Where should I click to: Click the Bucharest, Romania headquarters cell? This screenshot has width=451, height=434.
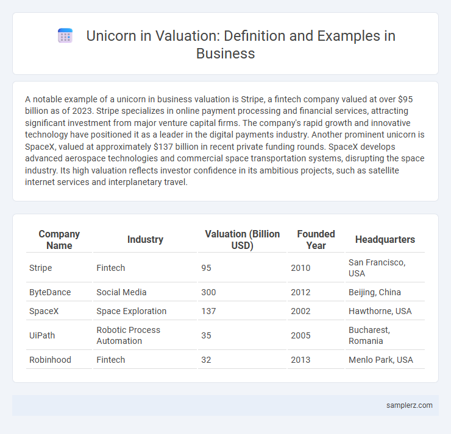click(385, 335)
